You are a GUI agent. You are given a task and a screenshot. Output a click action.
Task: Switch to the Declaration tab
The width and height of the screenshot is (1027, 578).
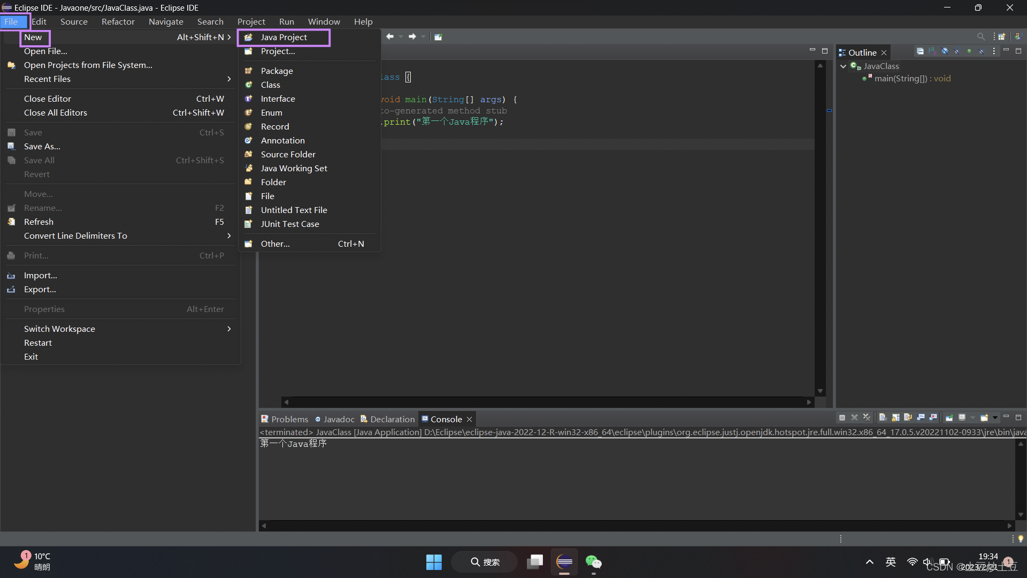388,419
